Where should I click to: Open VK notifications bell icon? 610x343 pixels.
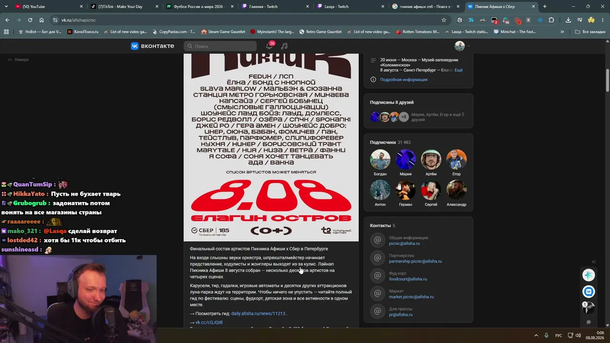pos(269,46)
